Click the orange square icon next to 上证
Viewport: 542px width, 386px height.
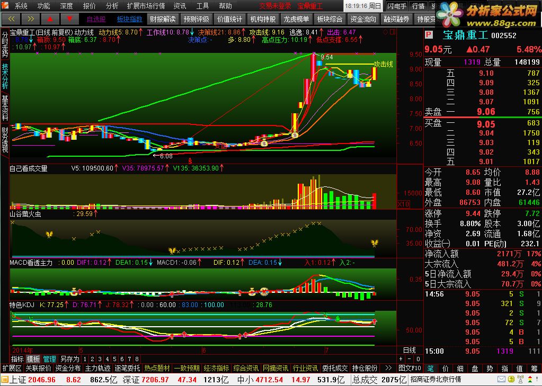(4, 380)
